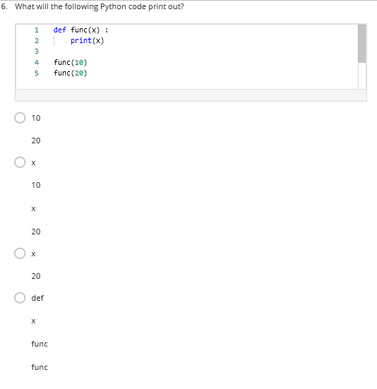Image resolution: width=377 pixels, height=389 pixels.
Task: Click the blue def keyword in the code
Action: coord(60,30)
